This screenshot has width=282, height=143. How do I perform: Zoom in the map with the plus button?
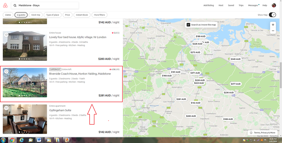[273, 25]
